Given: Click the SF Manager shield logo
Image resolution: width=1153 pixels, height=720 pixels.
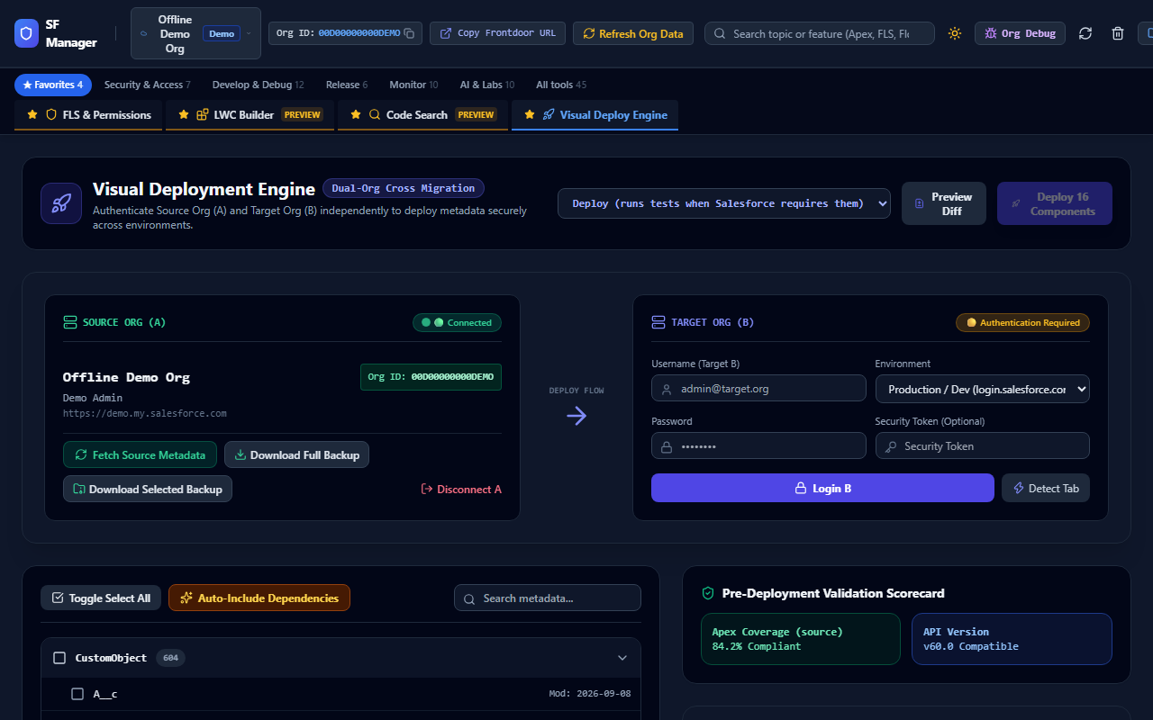Looking at the screenshot, I should pyautogui.click(x=26, y=33).
